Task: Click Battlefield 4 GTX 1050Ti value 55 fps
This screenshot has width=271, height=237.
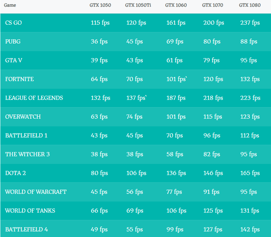Action: pyautogui.click(x=135, y=230)
